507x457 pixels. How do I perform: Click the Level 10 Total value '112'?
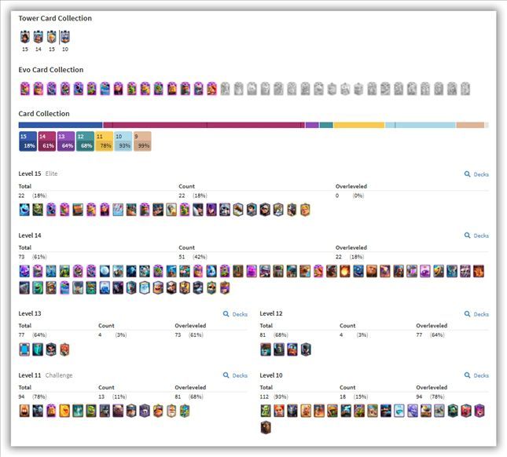(264, 397)
